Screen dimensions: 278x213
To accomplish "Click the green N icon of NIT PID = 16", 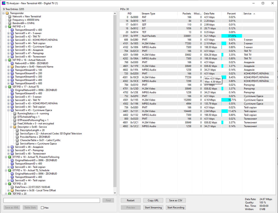I will pos(10,60).
